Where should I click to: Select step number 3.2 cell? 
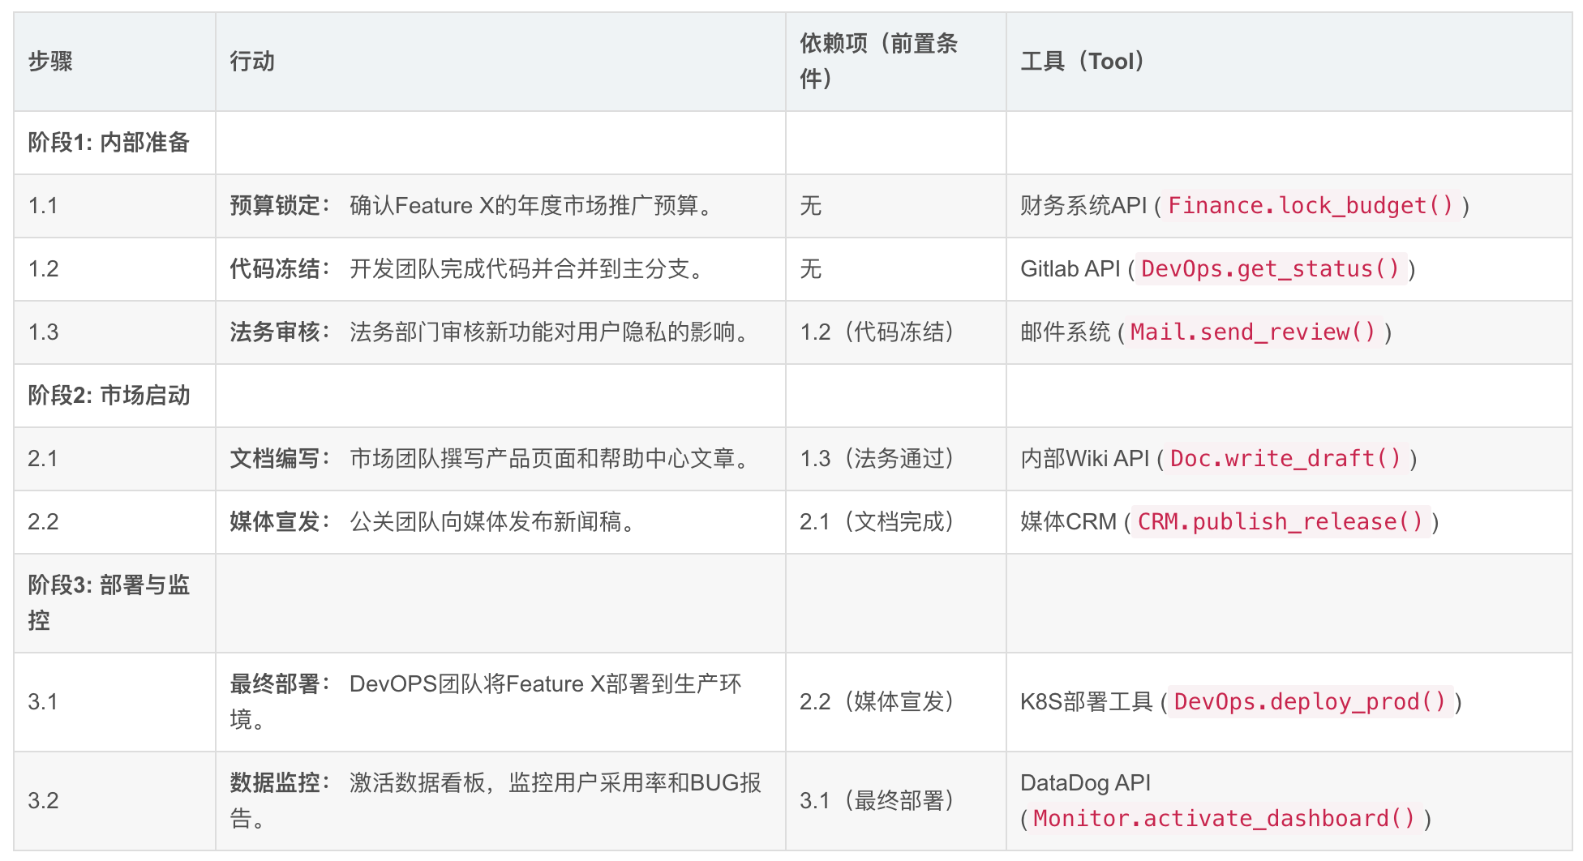(x=44, y=801)
